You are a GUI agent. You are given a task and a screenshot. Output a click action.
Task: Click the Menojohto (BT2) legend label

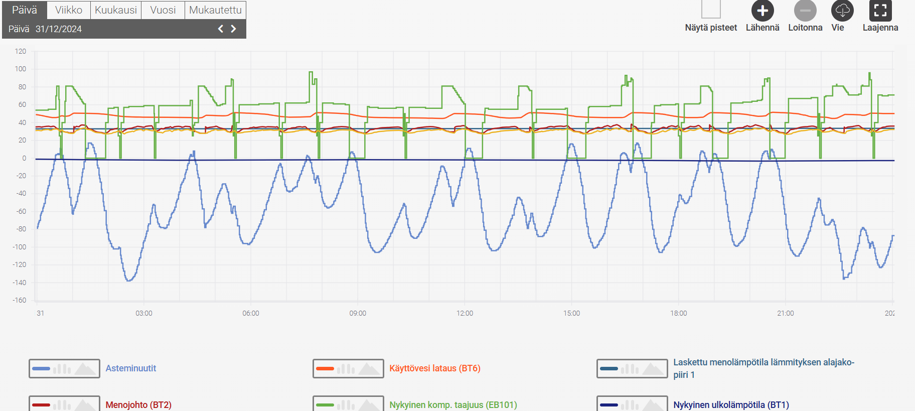[x=138, y=405]
